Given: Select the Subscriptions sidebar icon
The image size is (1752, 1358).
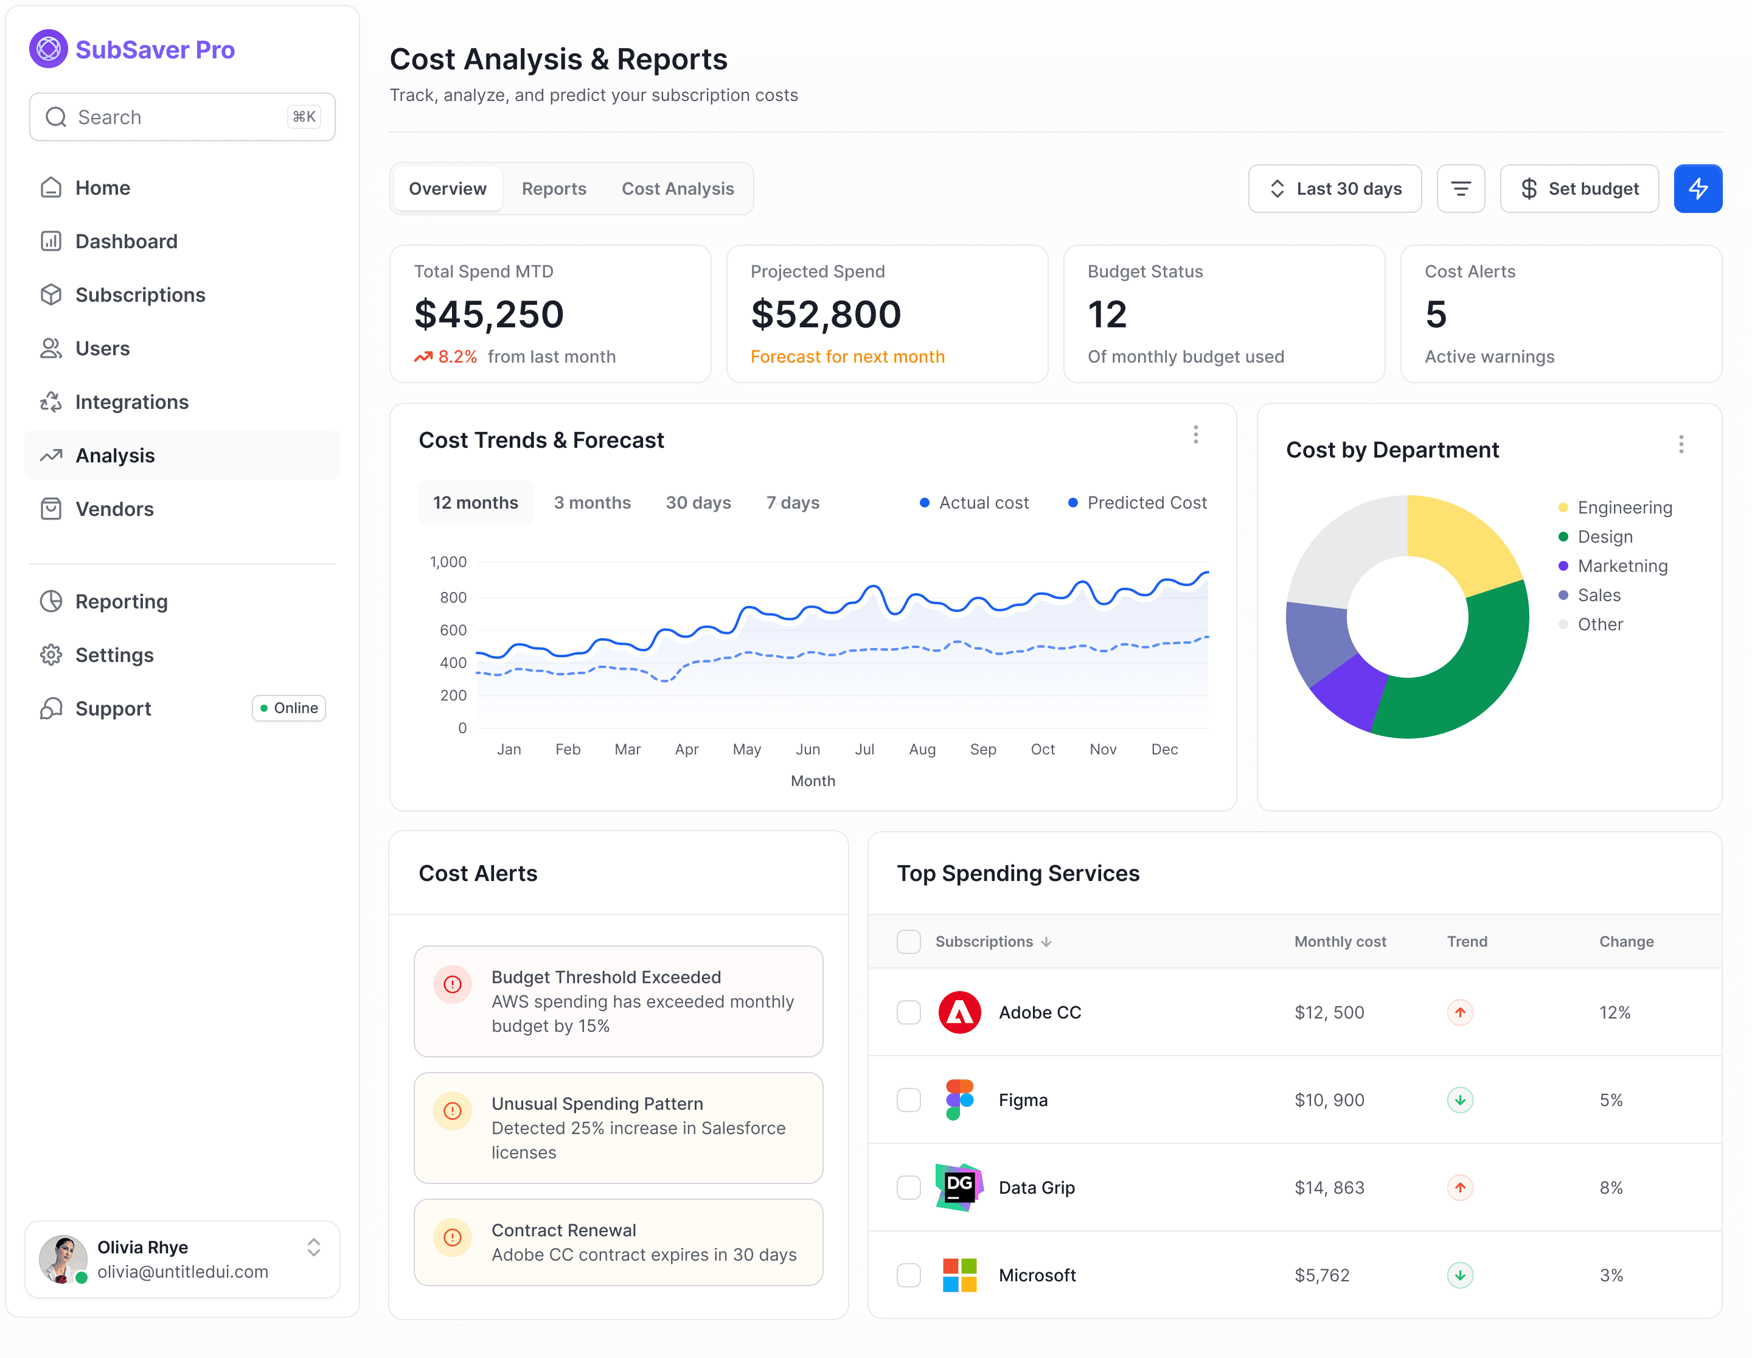Looking at the screenshot, I should [x=50, y=294].
